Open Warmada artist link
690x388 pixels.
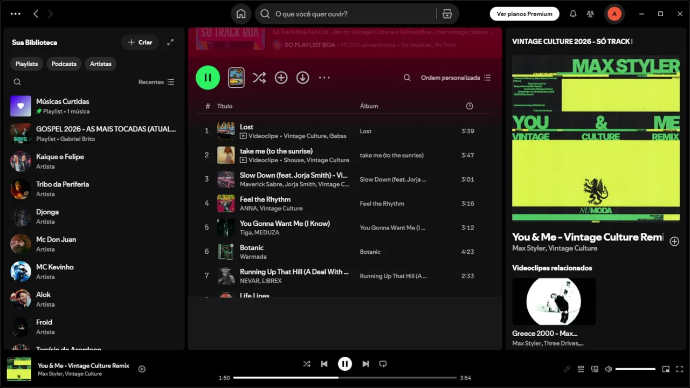pyautogui.click(x=253, y=257)
